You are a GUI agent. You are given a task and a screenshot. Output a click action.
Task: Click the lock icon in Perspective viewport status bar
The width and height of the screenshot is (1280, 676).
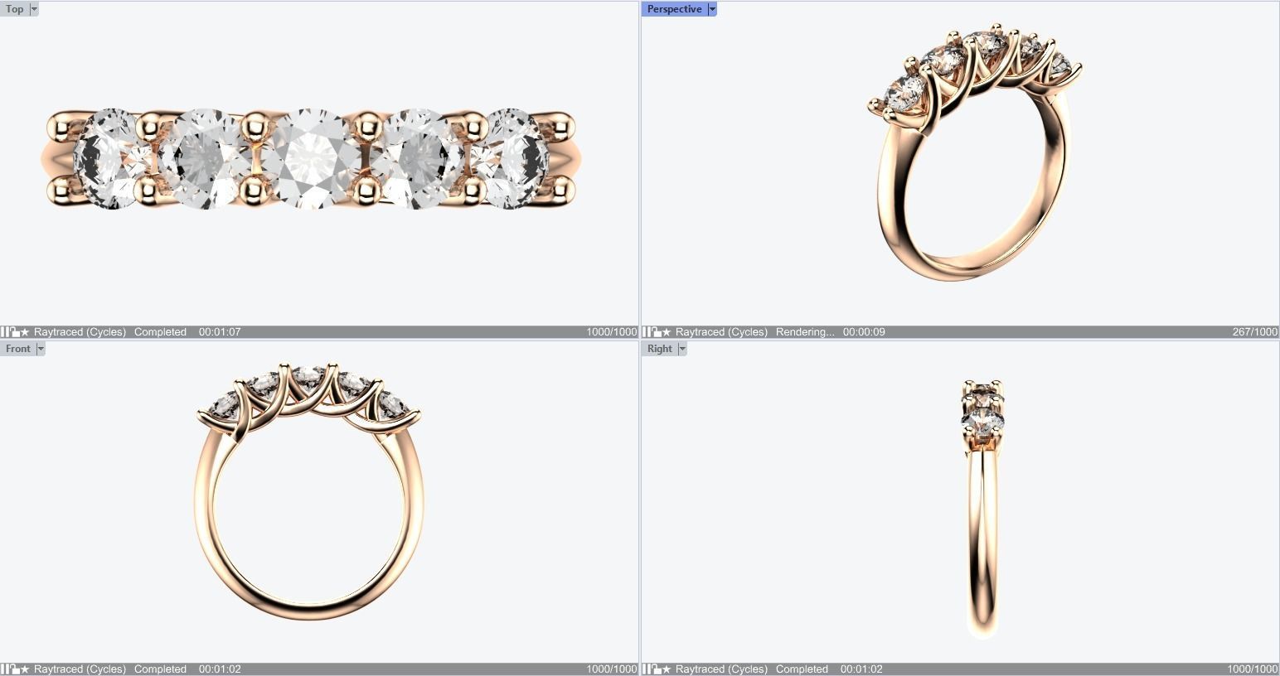click(x=657, y=332)
